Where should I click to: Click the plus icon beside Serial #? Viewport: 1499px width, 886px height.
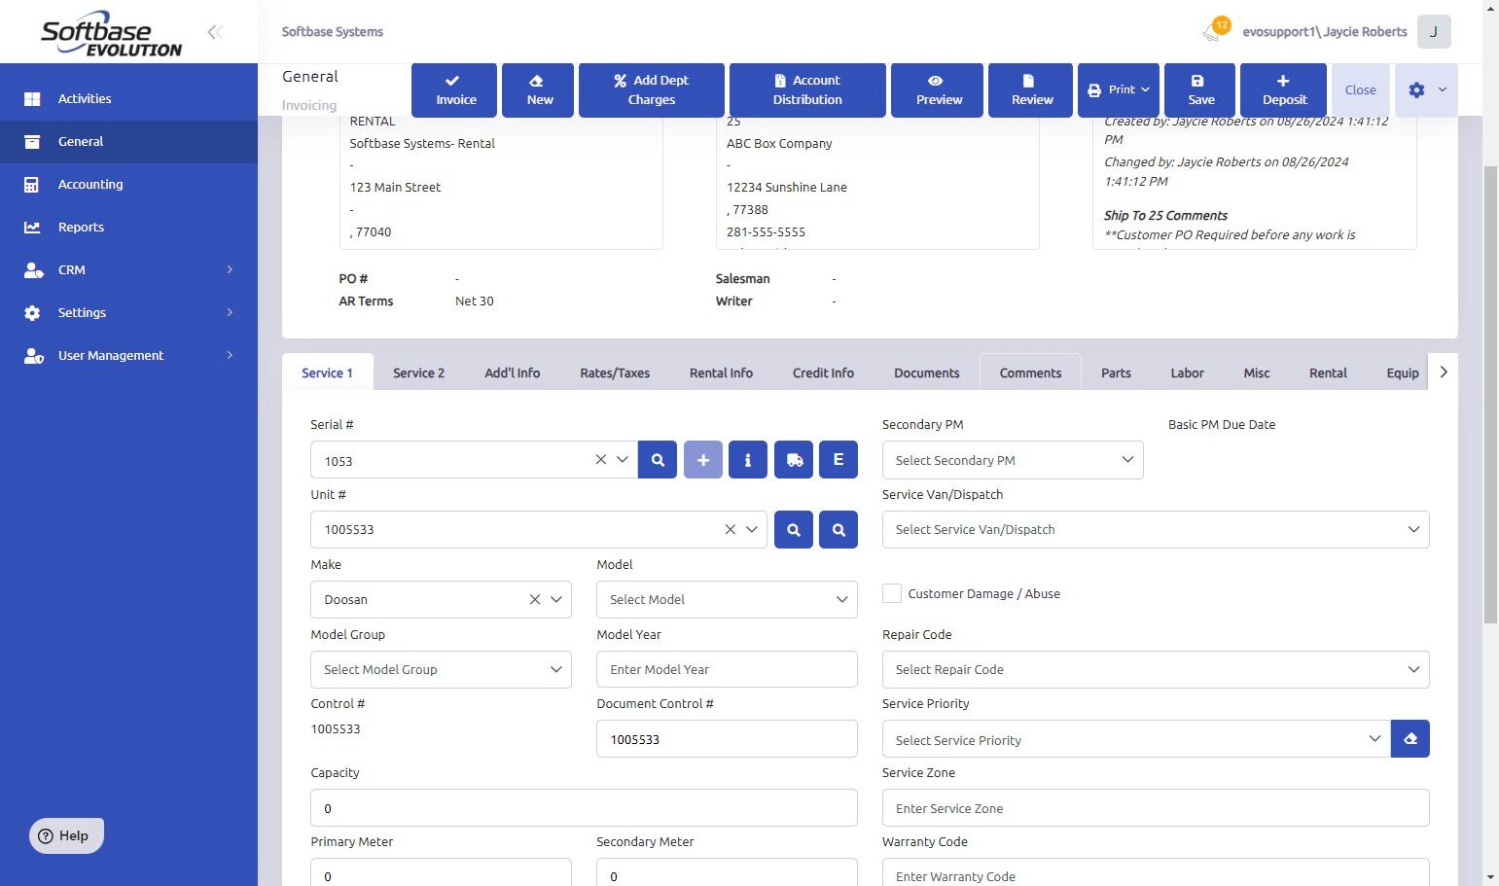pos(703,460)
